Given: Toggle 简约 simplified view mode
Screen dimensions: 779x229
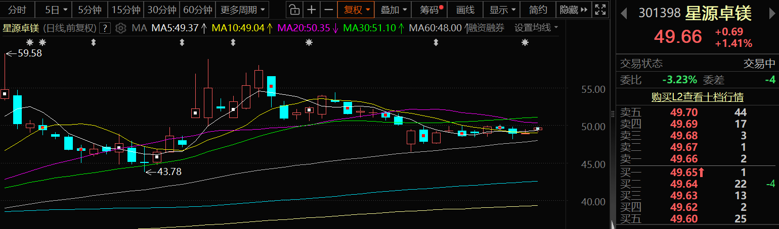Looking at the screenshot, I should point(538,10).
